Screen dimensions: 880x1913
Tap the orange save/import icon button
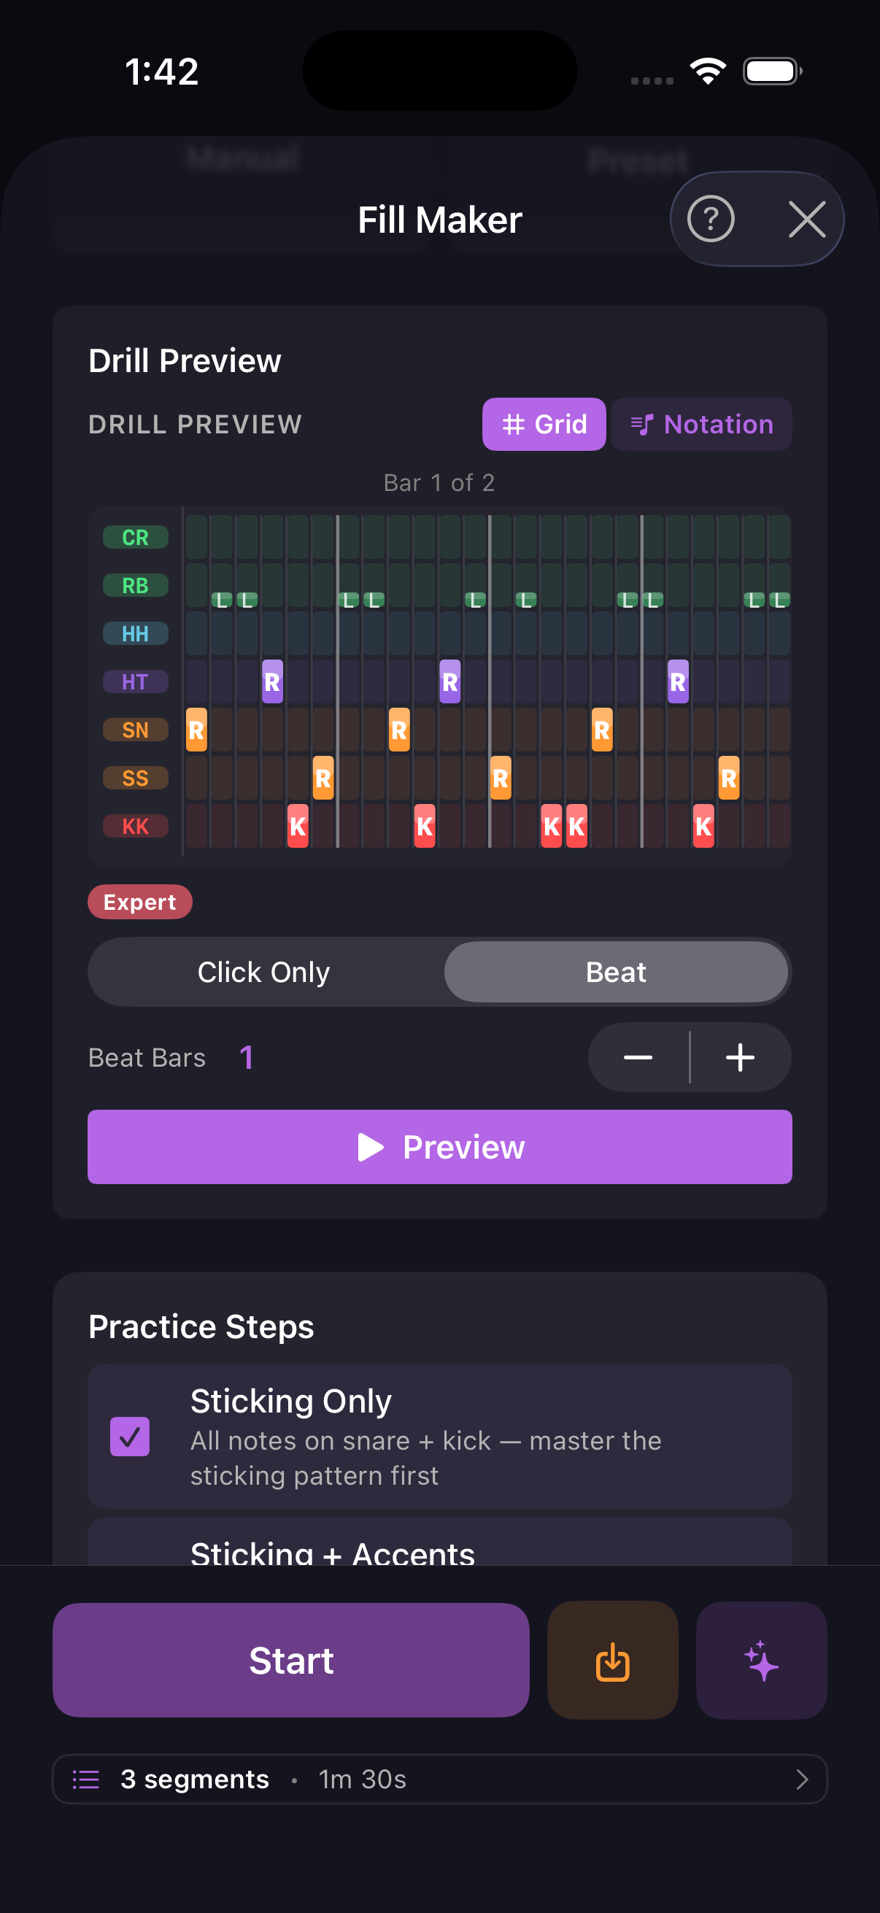coord(613,1660)
